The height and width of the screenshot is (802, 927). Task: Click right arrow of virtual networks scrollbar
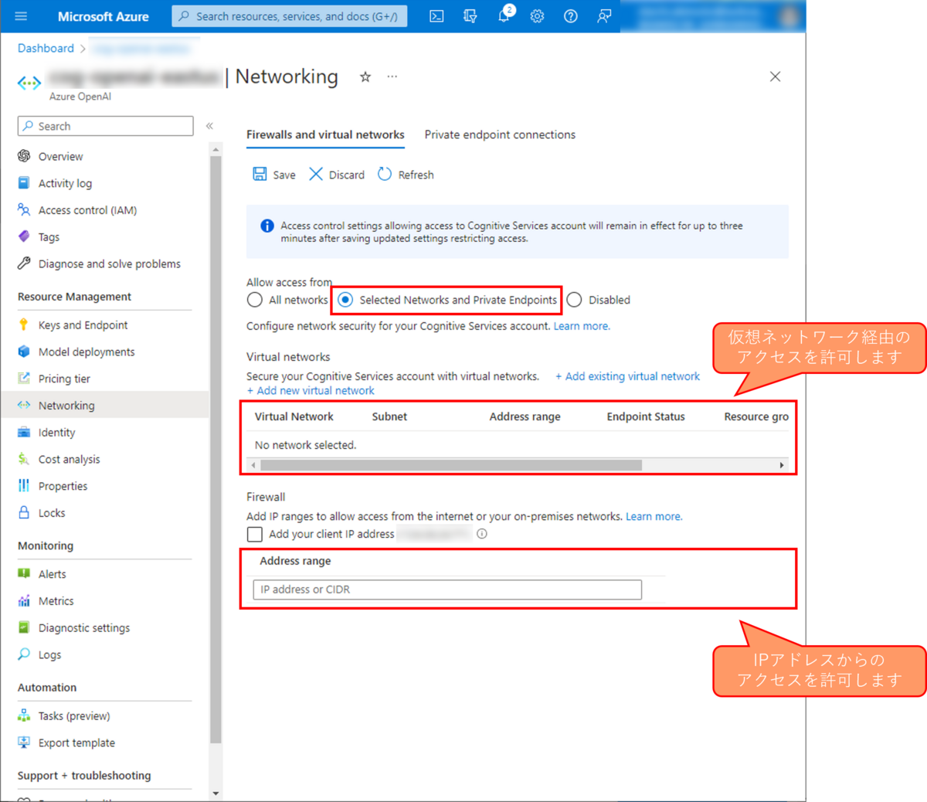point(782,465)
